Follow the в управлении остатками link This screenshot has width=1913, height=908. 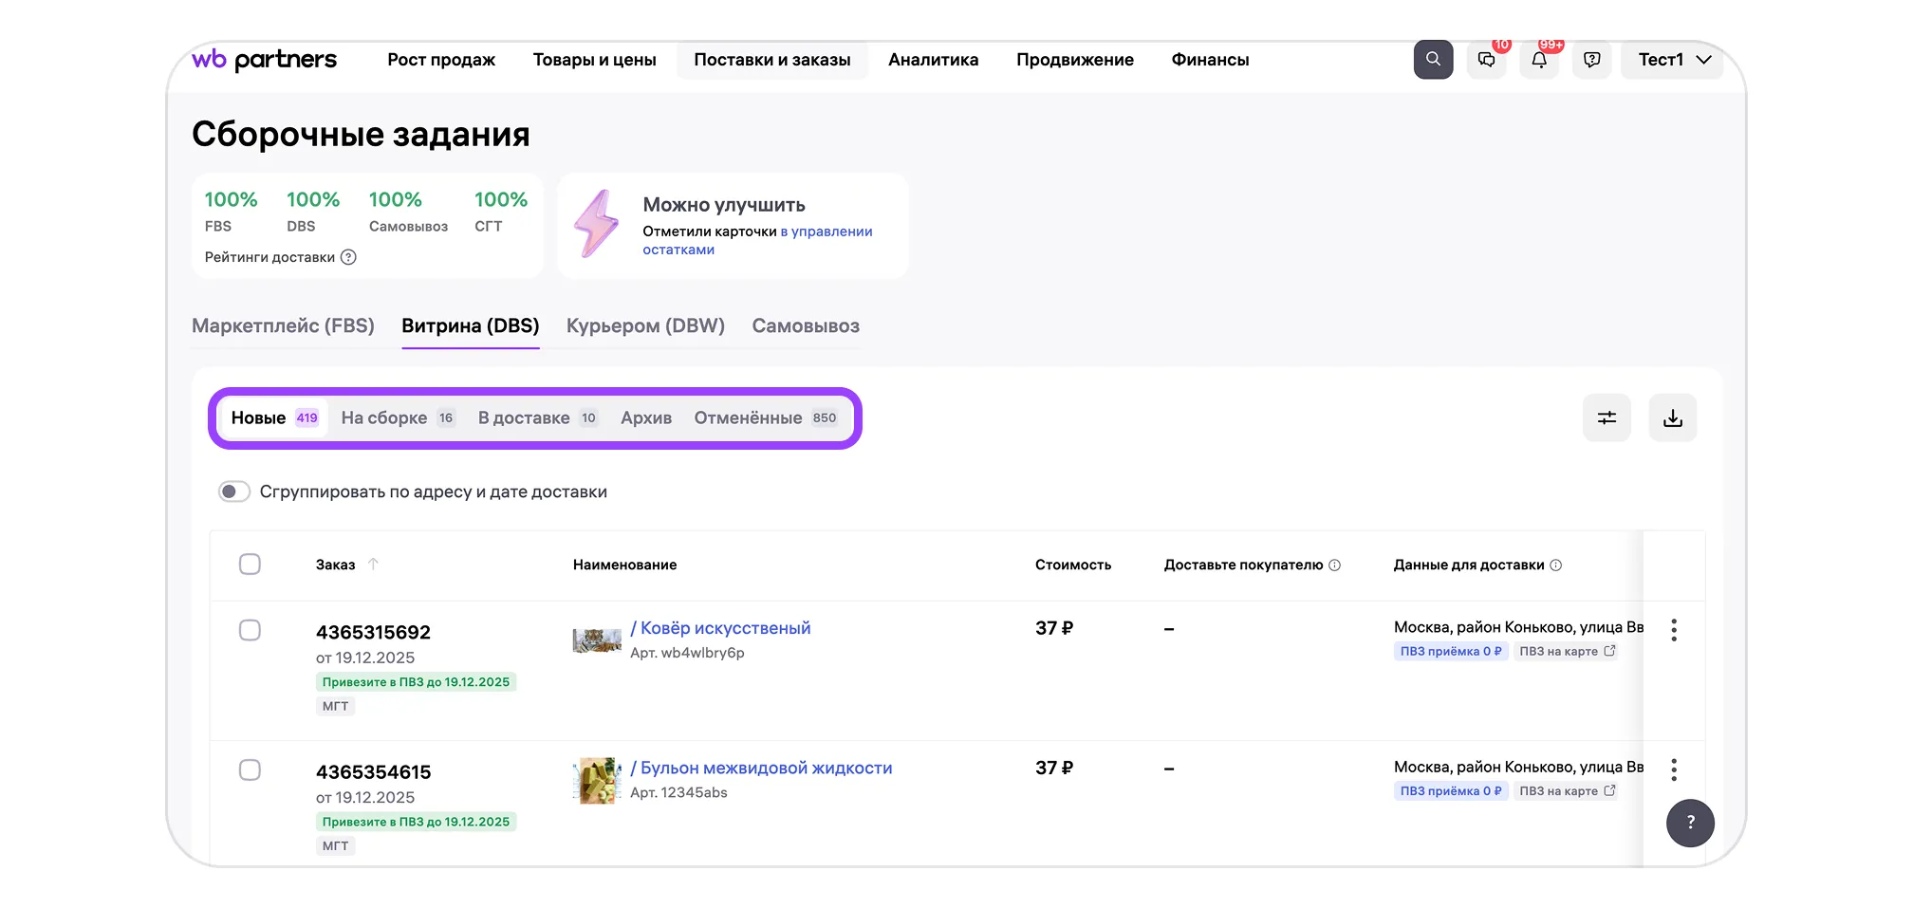[x=826, y=232]
